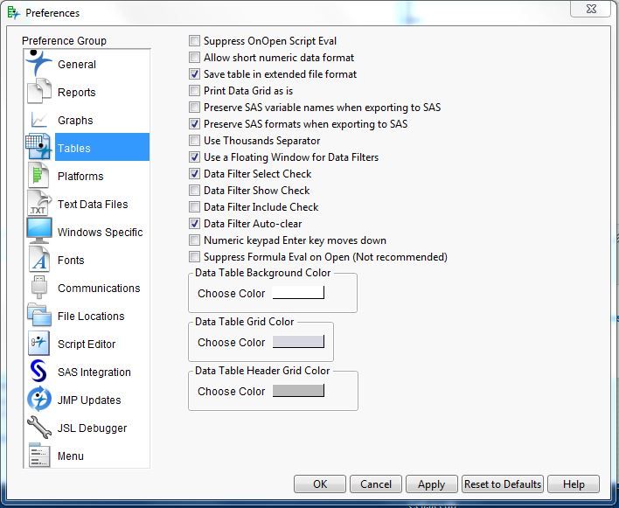Viewport: 619px width, 508px height.
Task: Toggle Print Data Grid as is
Action: (194, 90)
